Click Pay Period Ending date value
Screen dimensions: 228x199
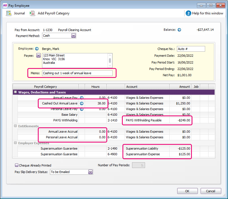[185, 69]
